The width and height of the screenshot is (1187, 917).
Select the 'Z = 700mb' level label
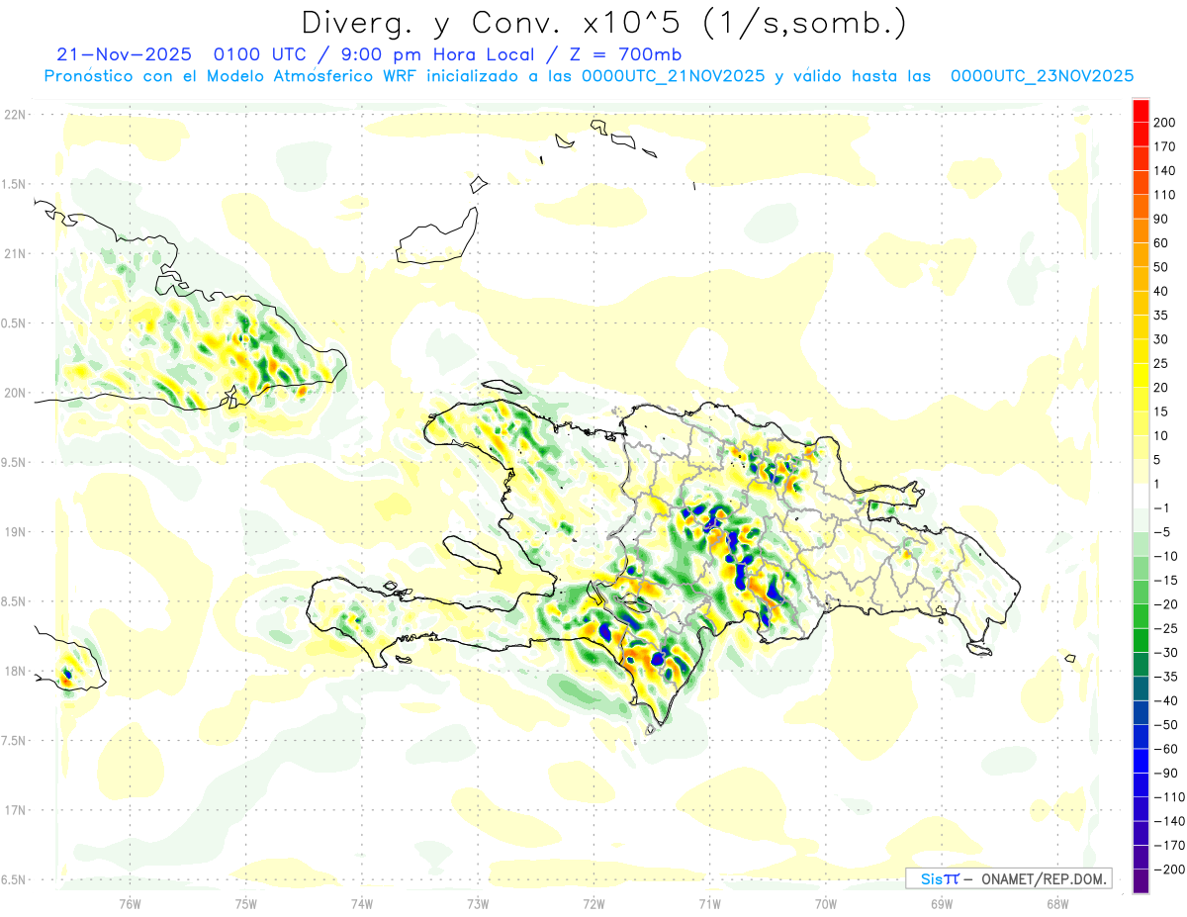click(x=624, y=55)
